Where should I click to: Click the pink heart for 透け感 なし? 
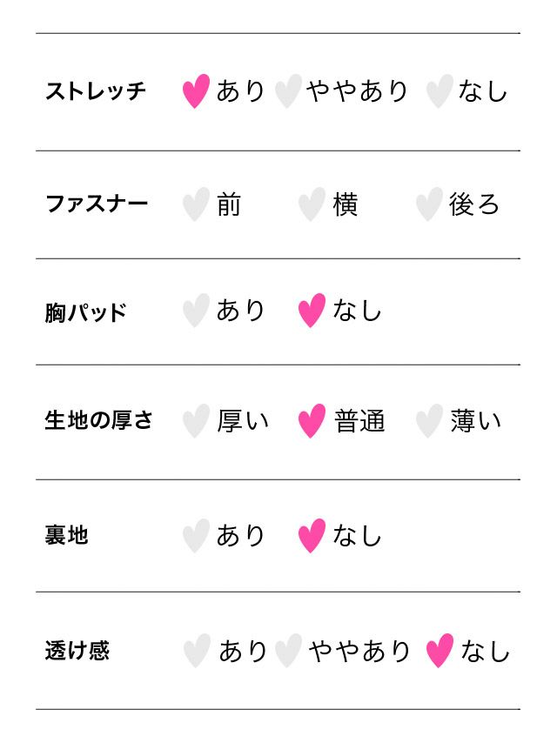pyautogui.click(x=440, y=651)
